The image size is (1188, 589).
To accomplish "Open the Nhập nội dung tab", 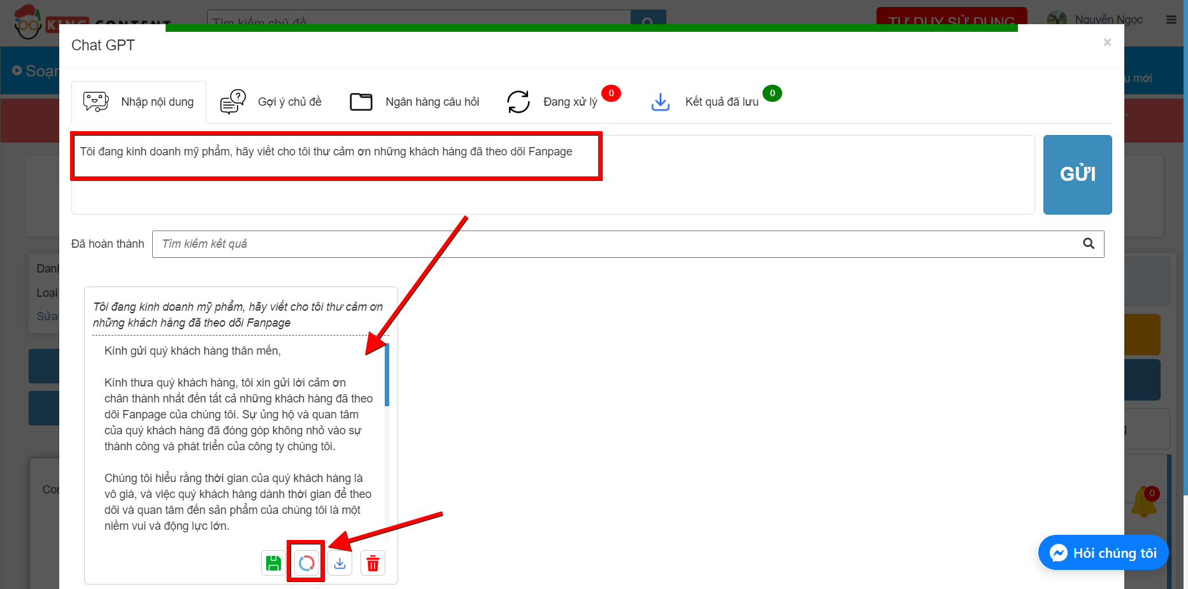I will click(139, 102).
